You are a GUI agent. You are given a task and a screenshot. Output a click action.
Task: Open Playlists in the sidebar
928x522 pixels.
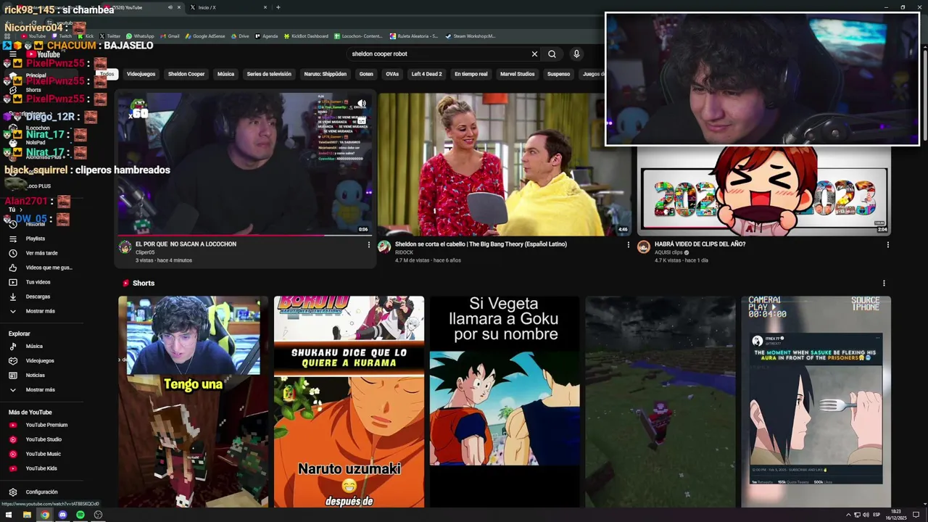pos(35,239)
